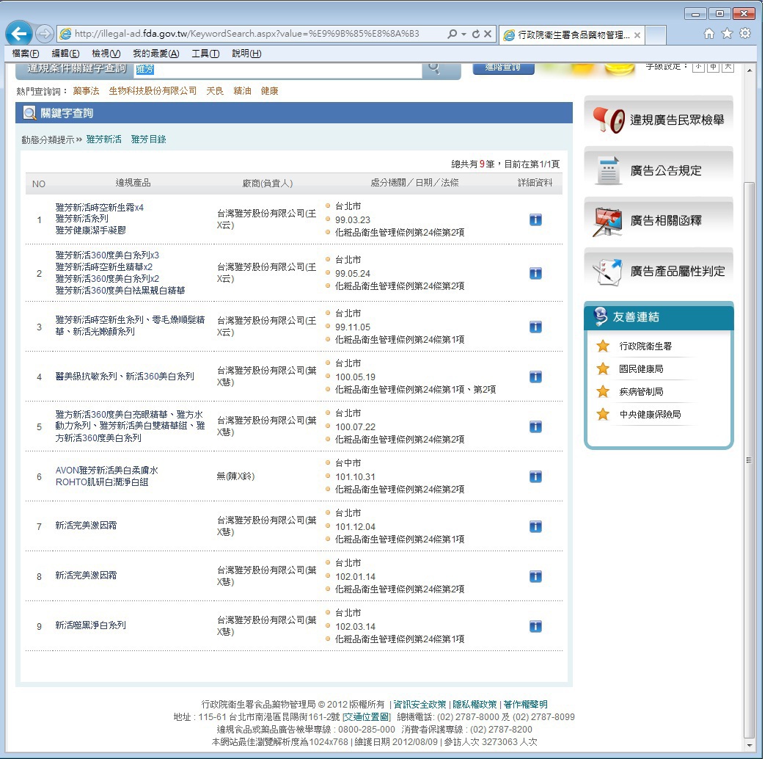Open detail info icon for row 9 (102.03.14)
The width and height of the screenshot is (773, 759).
click(x=535, y=626)
